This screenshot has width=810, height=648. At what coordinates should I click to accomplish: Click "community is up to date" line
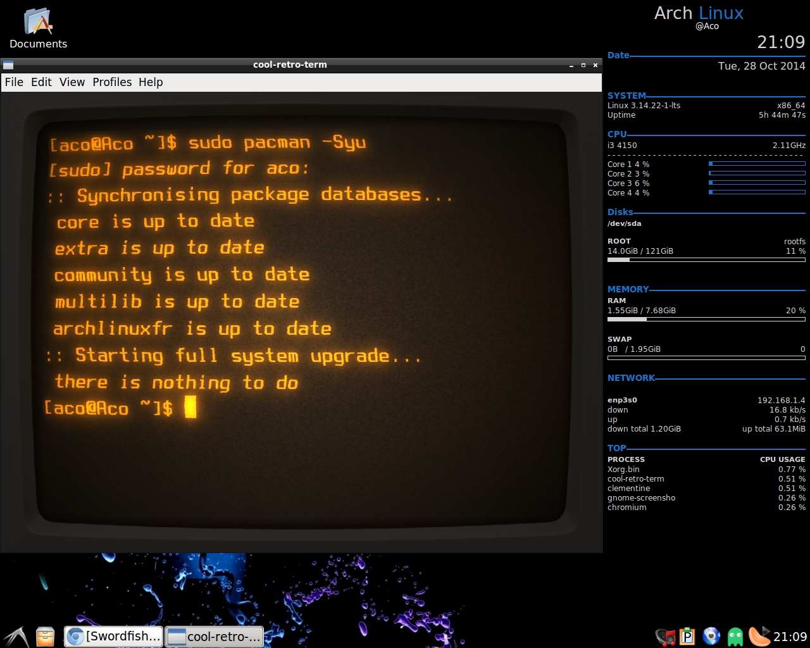tap(182, 275)
